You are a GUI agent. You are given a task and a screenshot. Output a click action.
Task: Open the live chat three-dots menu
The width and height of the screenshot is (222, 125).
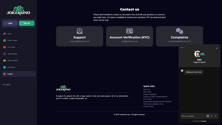pyautogui.click(x=182, y=47)
